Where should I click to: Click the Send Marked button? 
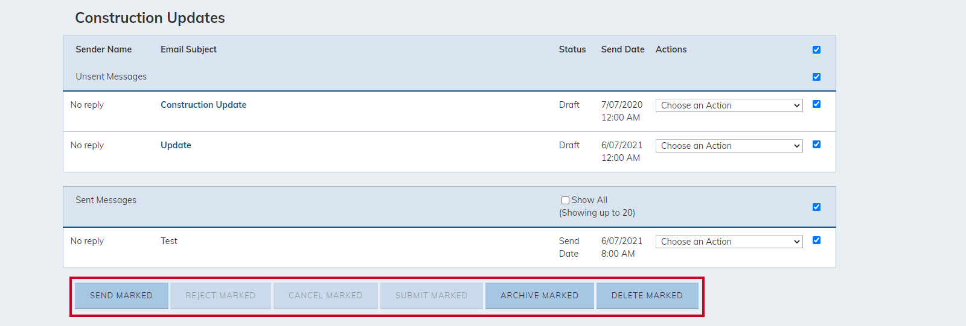[121, 296]
